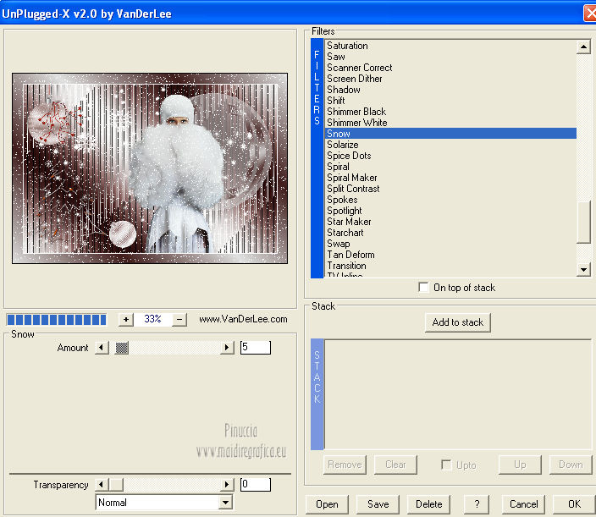
Task: Click the Clear stack button
Action: point(395,465)
